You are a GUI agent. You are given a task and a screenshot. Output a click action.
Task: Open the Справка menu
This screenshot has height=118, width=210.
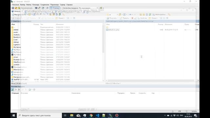coord(69,5)
